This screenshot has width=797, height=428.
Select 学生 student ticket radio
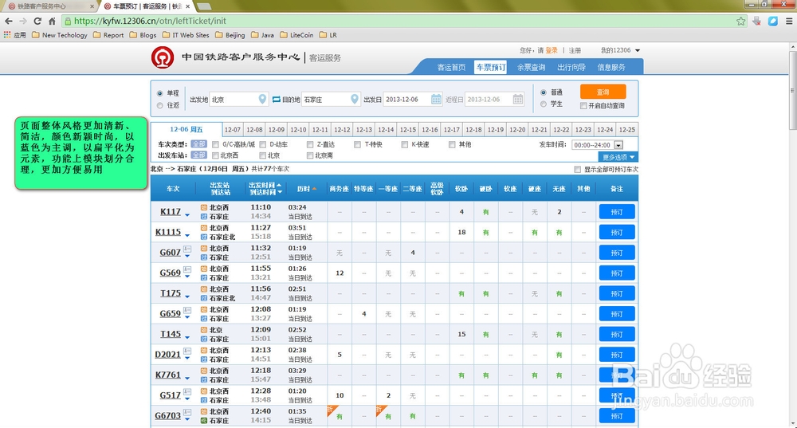(x=544, y=104)
